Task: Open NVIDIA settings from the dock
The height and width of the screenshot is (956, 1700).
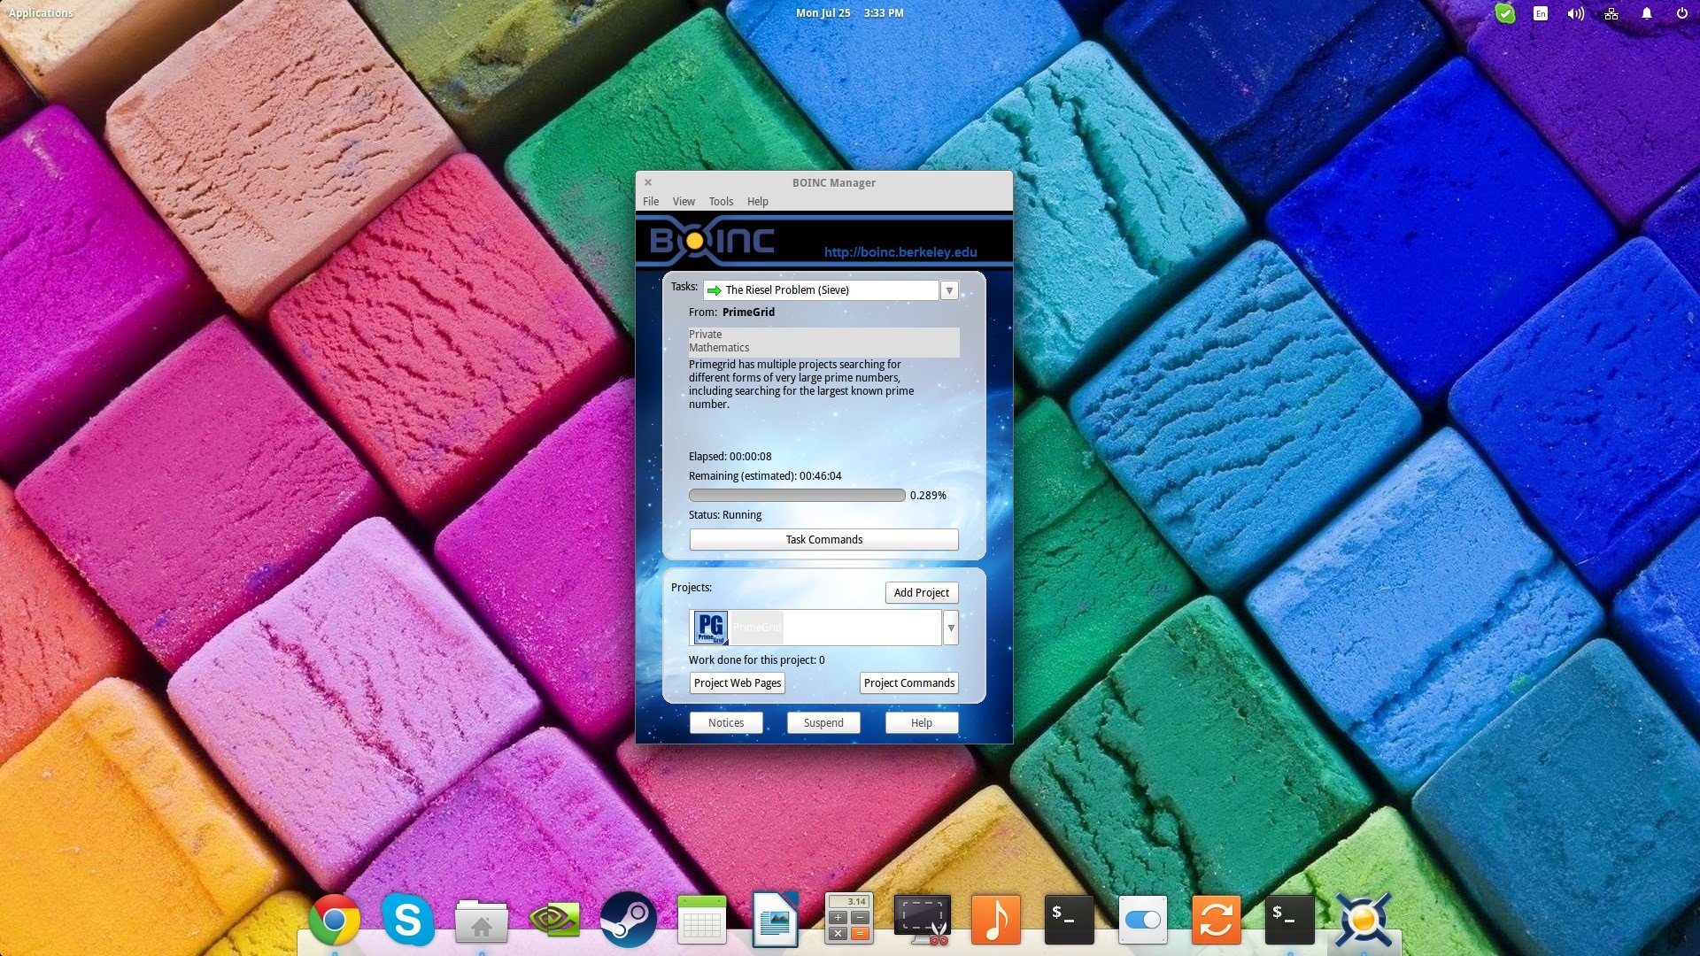Action: 554,921
